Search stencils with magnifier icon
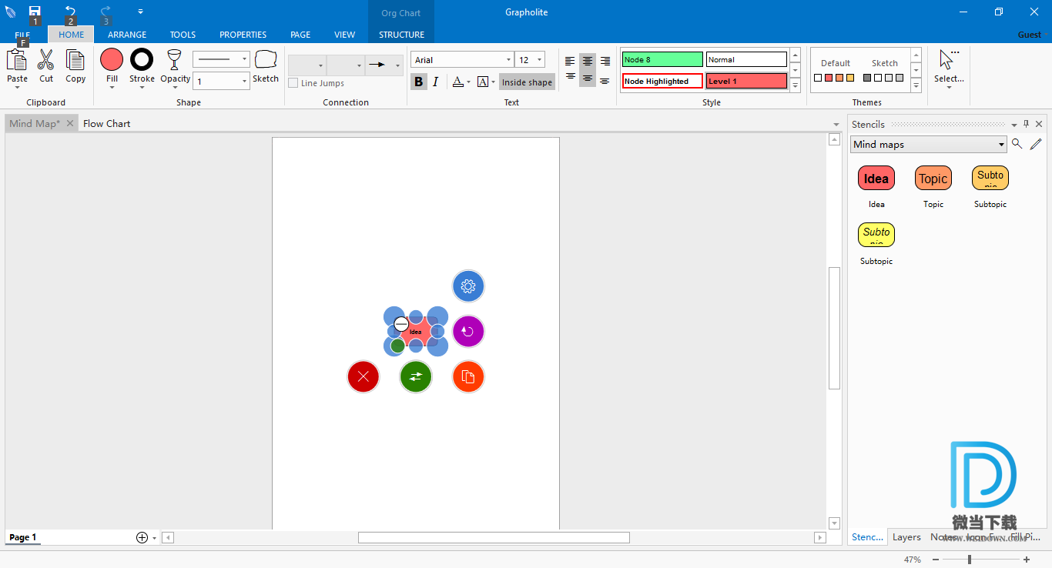 click(1017, 144)
